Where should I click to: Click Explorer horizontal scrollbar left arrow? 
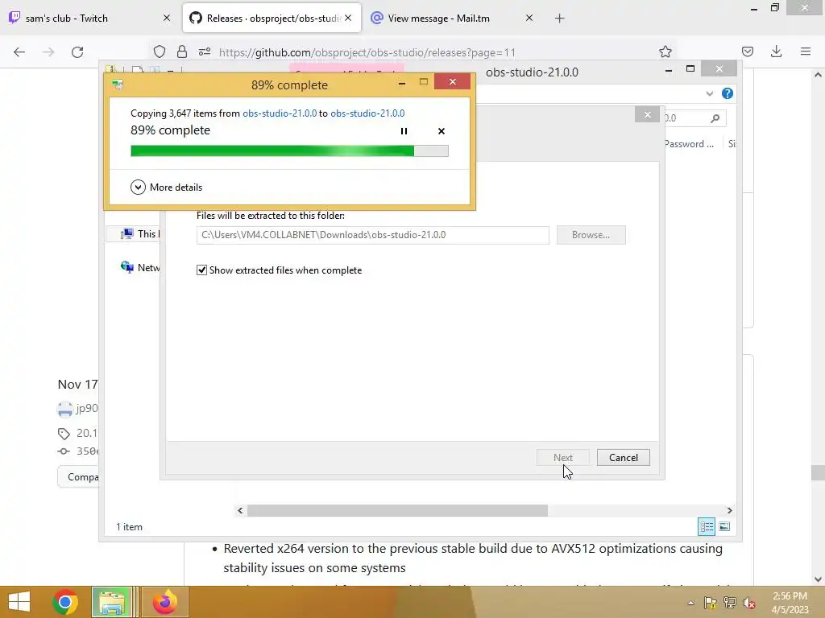coord(240,510)
